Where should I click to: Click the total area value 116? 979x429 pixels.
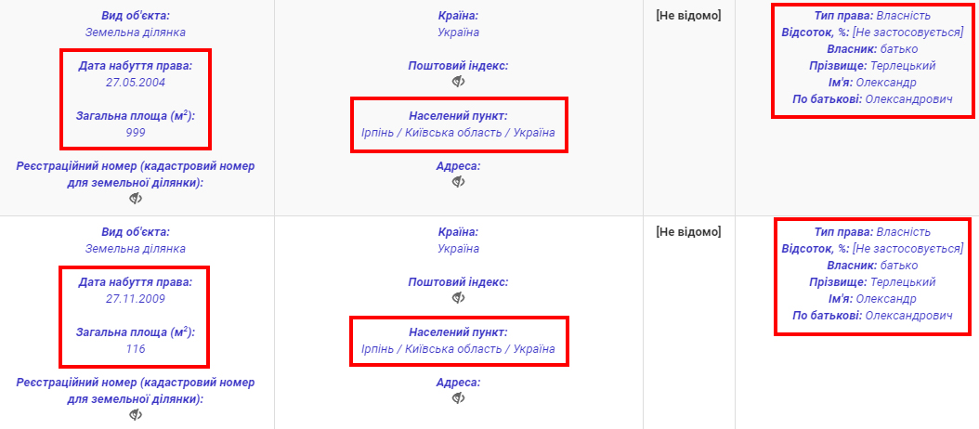click(136, 348)
